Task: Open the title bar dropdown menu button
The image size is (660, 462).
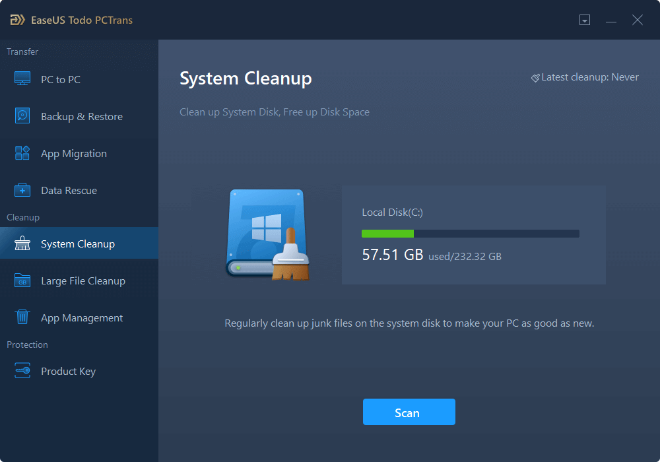Action: point(585,20)
